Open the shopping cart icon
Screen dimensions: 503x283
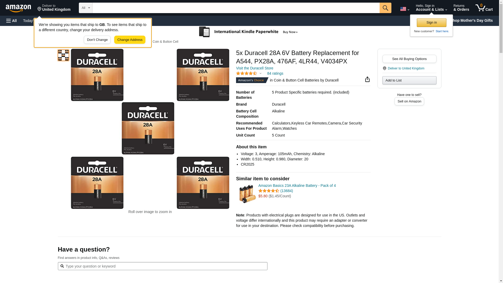(x=484, y=8)
